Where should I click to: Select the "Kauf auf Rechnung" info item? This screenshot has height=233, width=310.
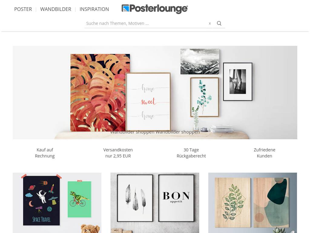pos(45,153)
